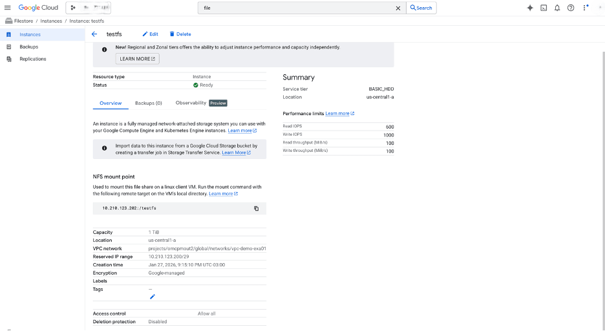Click the Read IOPS value 600

point(390,127)
